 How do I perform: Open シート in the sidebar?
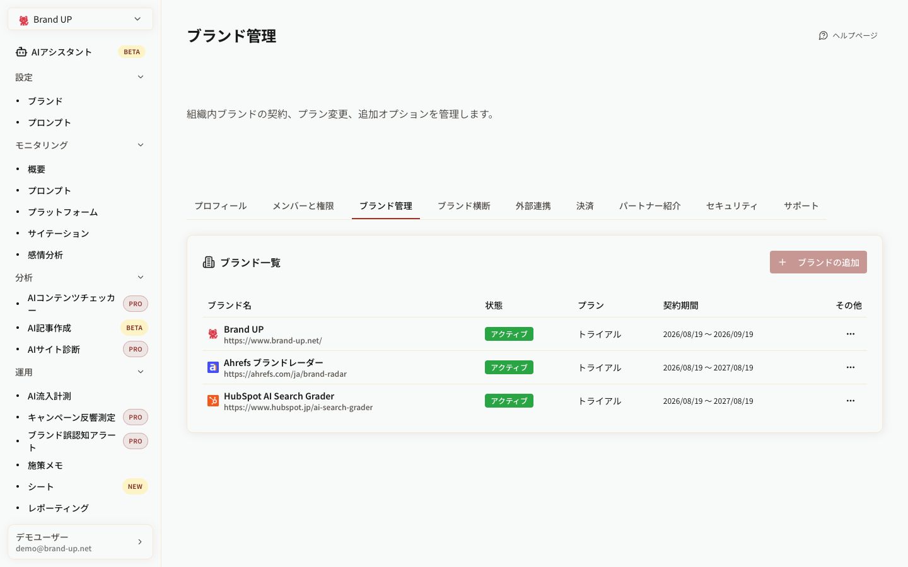[41, 486]
